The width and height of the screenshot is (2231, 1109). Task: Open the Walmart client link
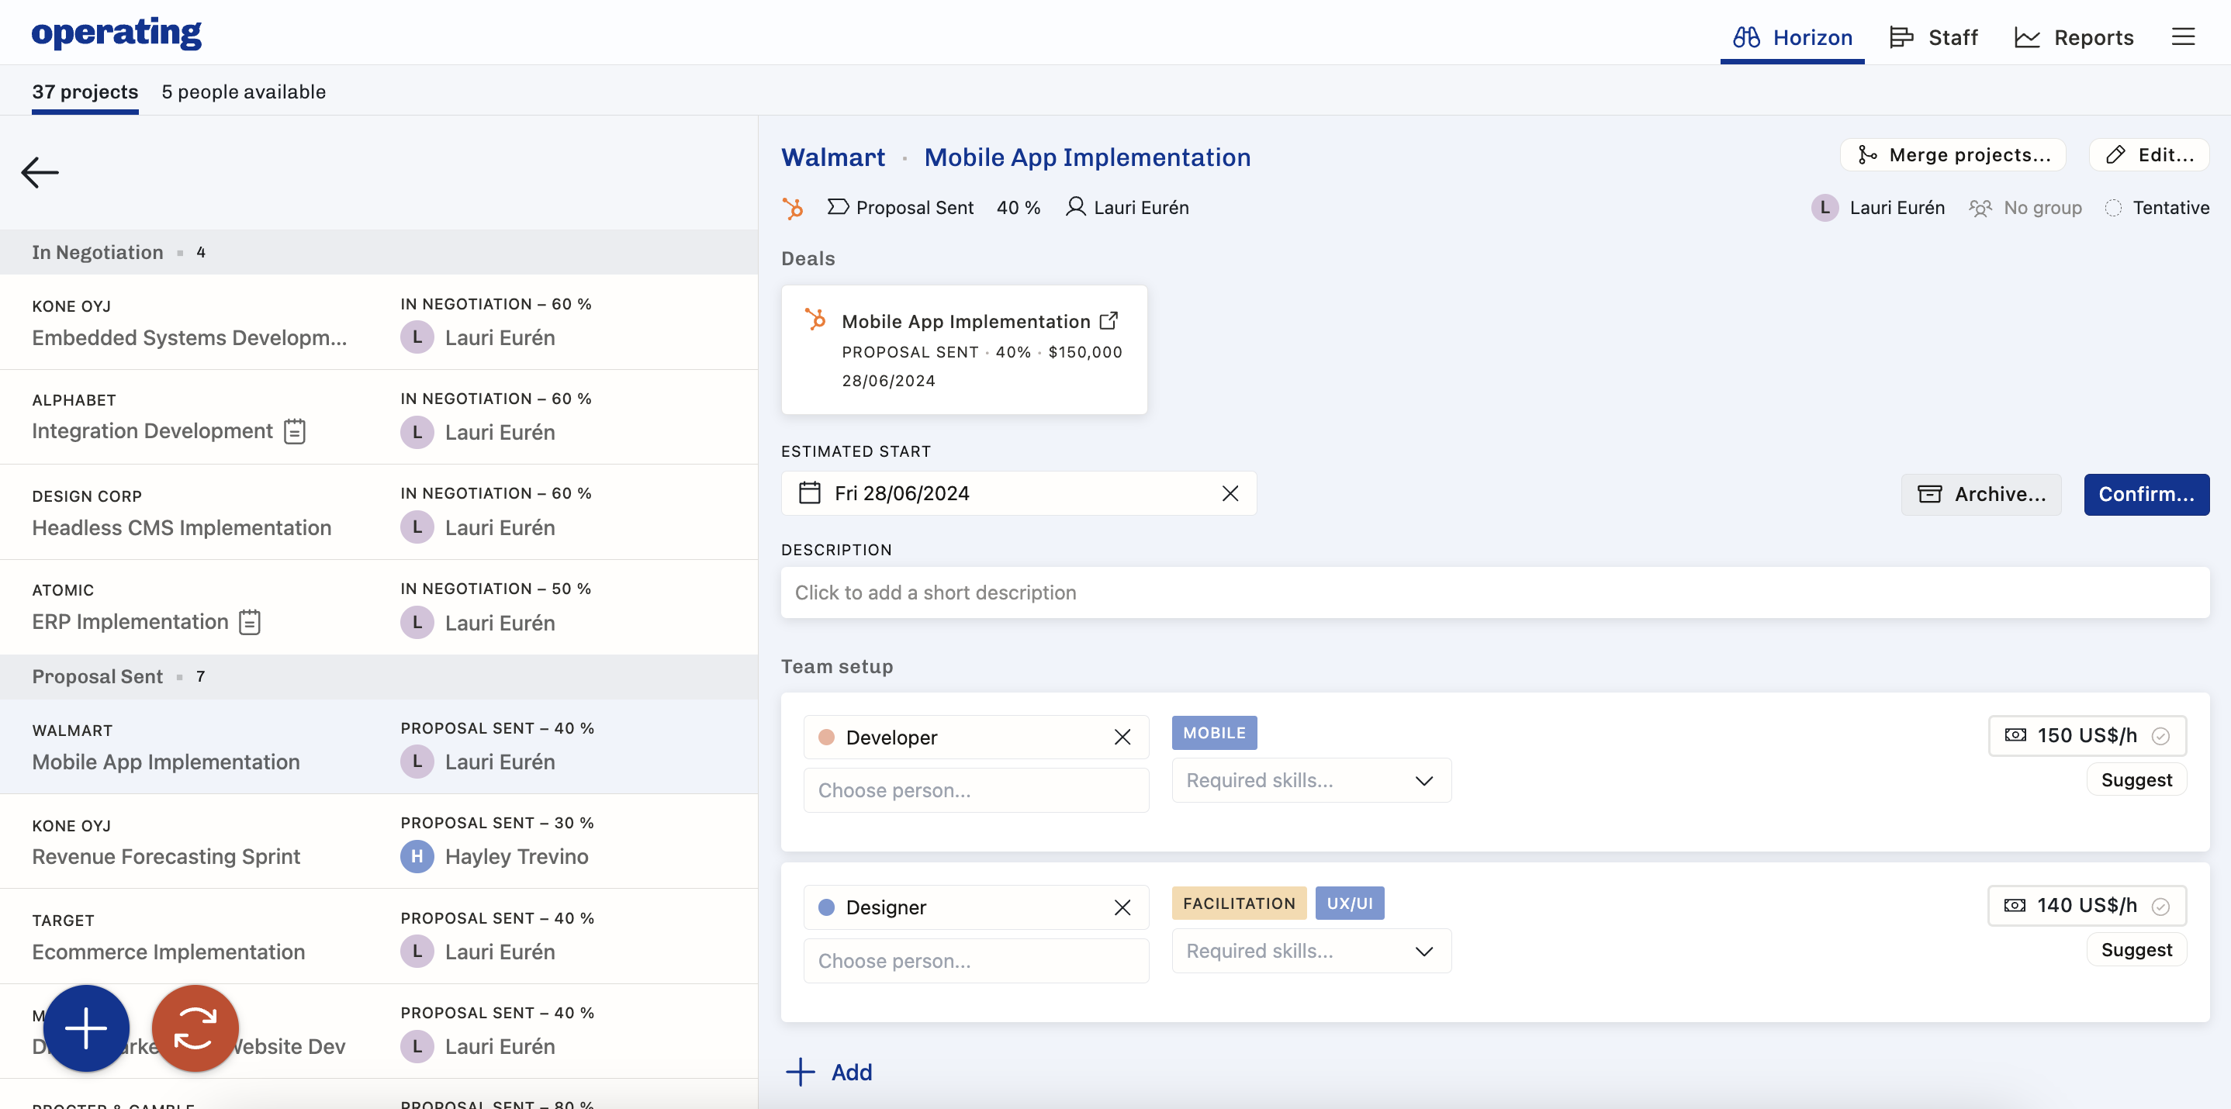[833, 157]
